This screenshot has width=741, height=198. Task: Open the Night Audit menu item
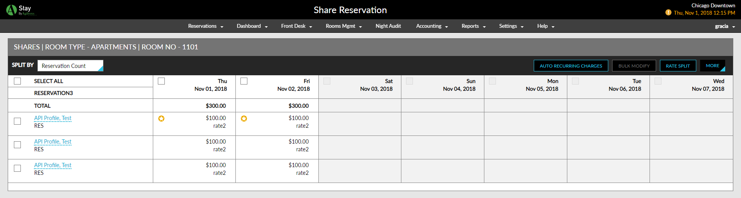point(388,26)
